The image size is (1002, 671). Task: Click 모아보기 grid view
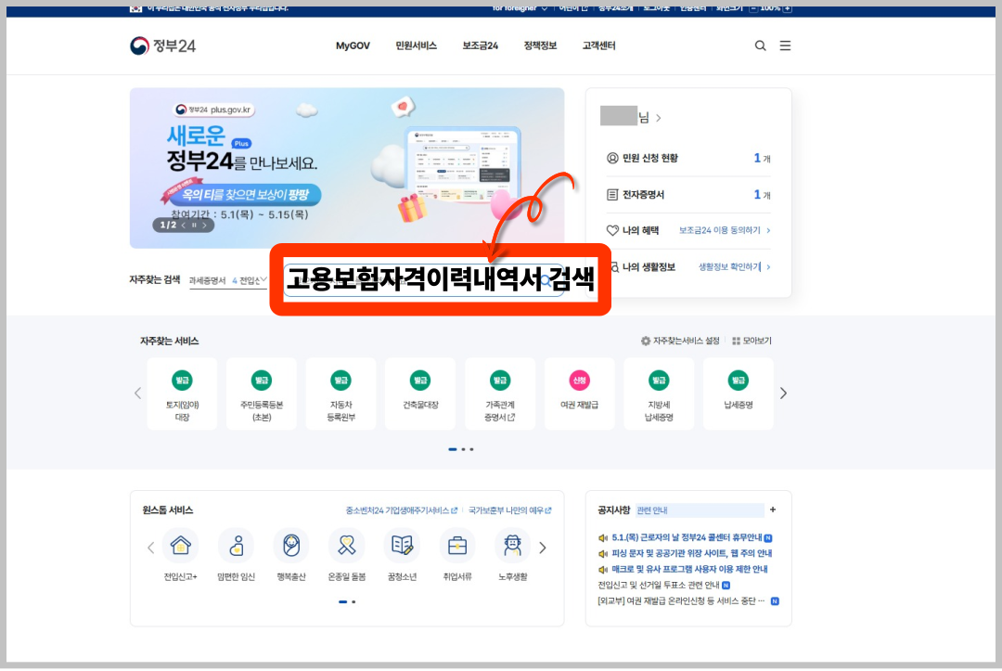click(751, 341)
